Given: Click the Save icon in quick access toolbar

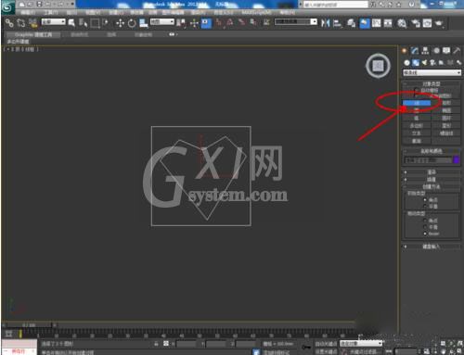Looking at the screenshot, I should (39, 4).
